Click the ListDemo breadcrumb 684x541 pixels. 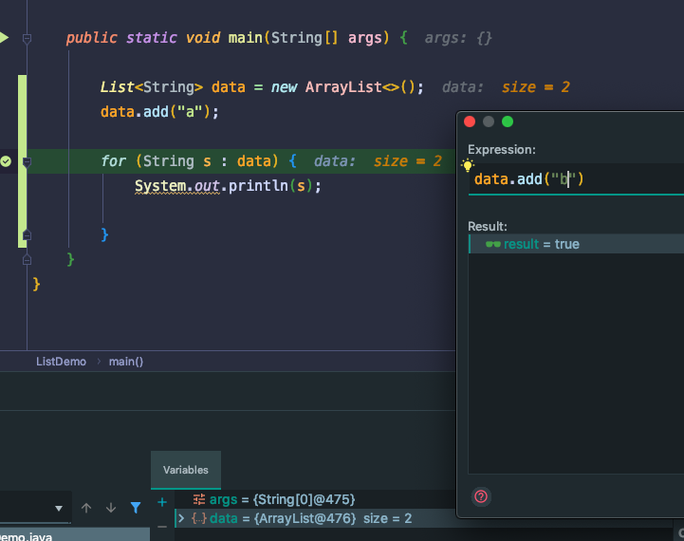61,362
